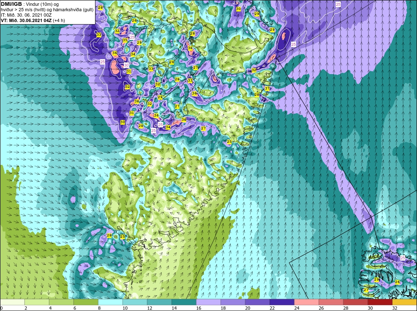Screen dimensions: 417x311
Task: Select the 22–24 m/s dark indigo legend swatch
Action: pos(282,302)
